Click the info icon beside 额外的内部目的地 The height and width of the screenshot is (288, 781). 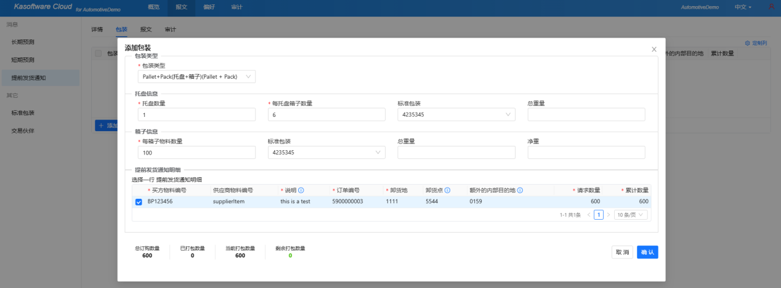520,190
